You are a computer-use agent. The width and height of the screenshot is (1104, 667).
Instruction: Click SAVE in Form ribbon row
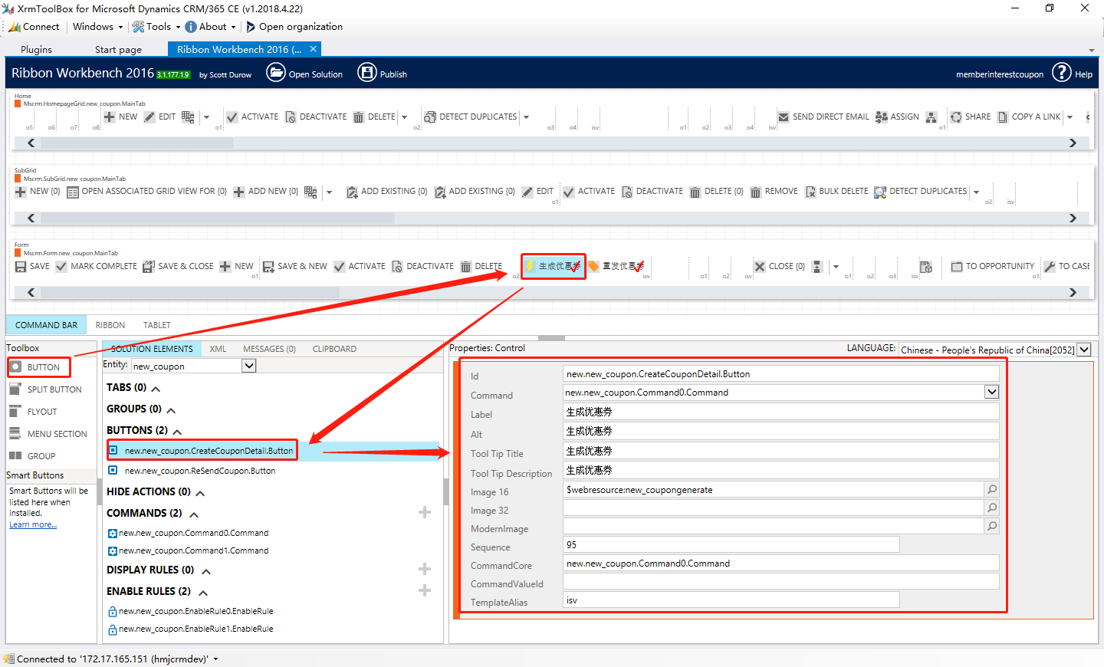(32, 267)
